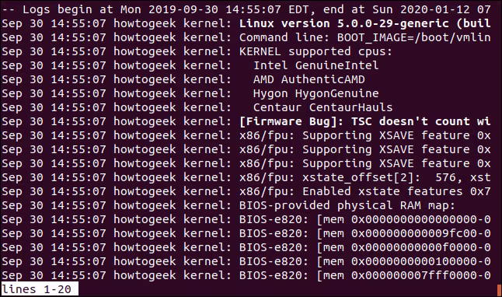The image size is (502, 297).
Task: Click the 'Intel GenuineIntel' entry
Action: pos(315,65)
